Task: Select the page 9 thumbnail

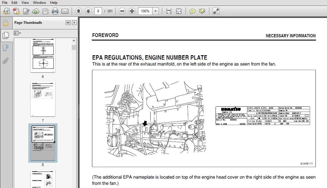Action: (43, 179)
